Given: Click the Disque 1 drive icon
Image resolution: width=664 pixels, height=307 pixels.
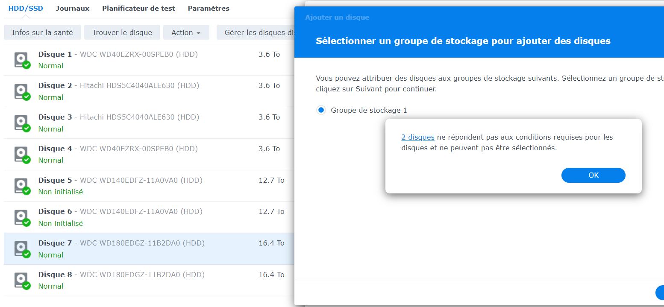Looking at the screenshot, I should click(21, 60).
